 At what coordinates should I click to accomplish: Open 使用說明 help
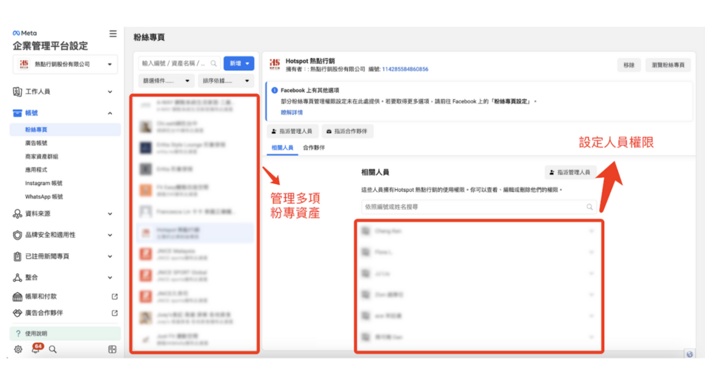point(65,334)
